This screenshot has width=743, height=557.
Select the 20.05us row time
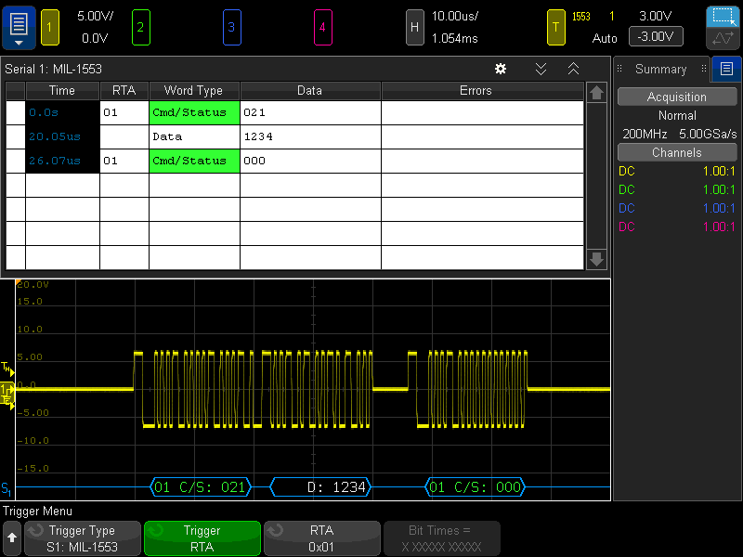coord(62,136)
